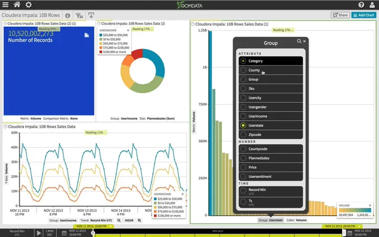
Task: Open the hamburger main menu
Action: point(6,4)
